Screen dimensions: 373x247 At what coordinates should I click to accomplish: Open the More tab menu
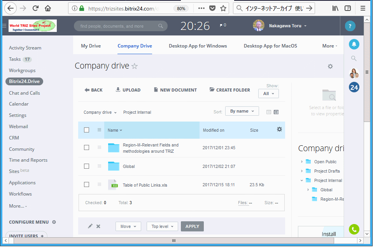coord(330,46)
